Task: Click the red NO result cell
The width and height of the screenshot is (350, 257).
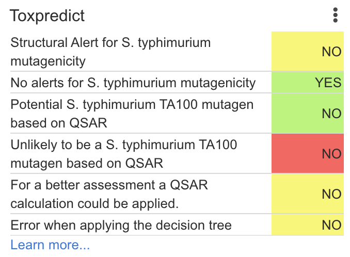Action: 308,154
